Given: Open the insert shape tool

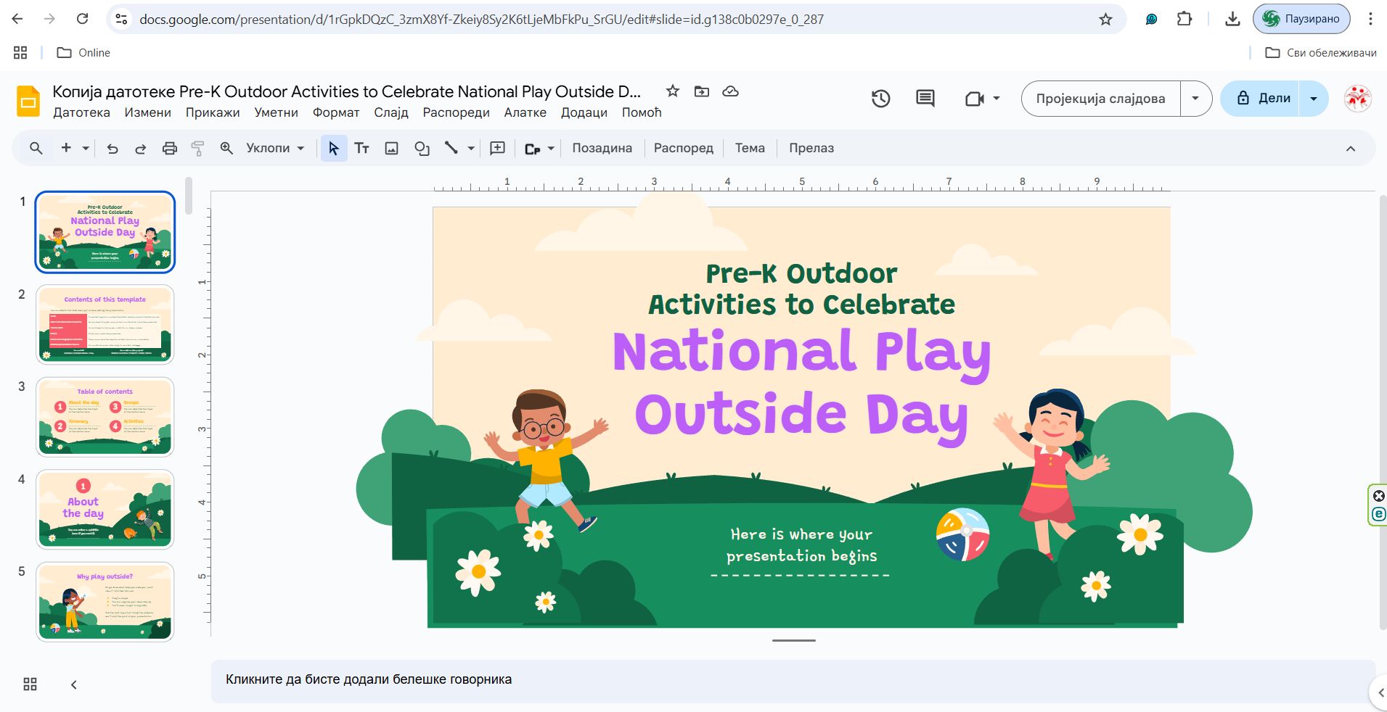Looking at the screenshot, I should (x=422, y=149).
